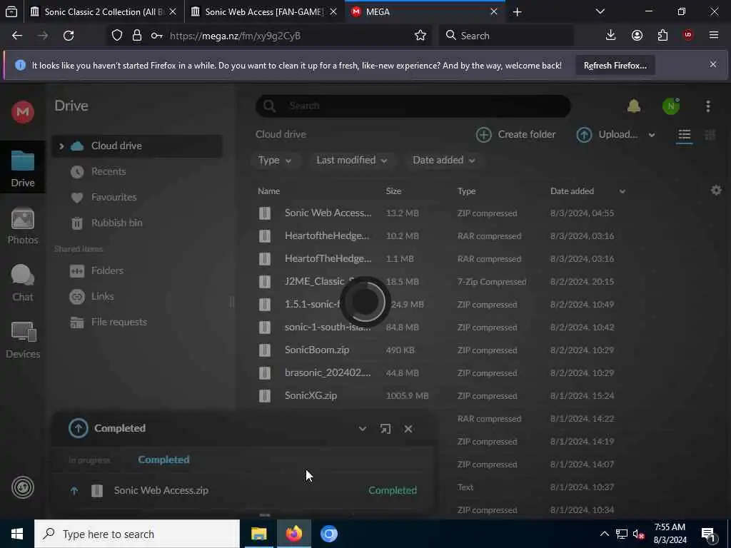Collapse the transfer panel chevron
Screen dimensions: 731x548
click(x=362, y=429)
